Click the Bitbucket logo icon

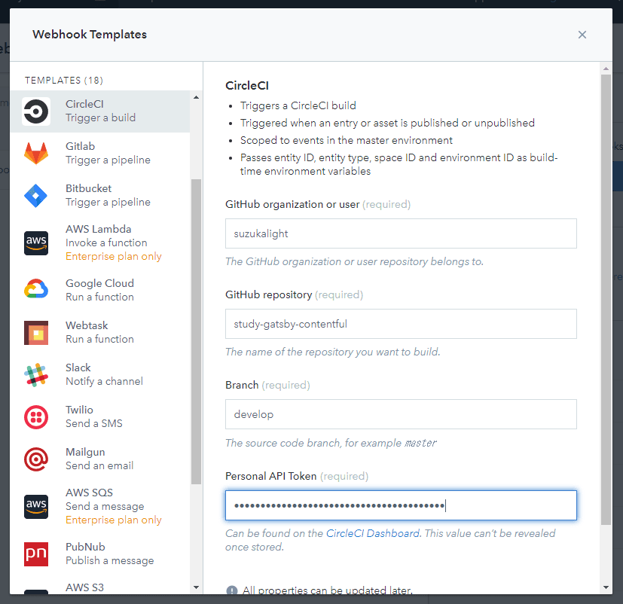(x=36, y=196)
